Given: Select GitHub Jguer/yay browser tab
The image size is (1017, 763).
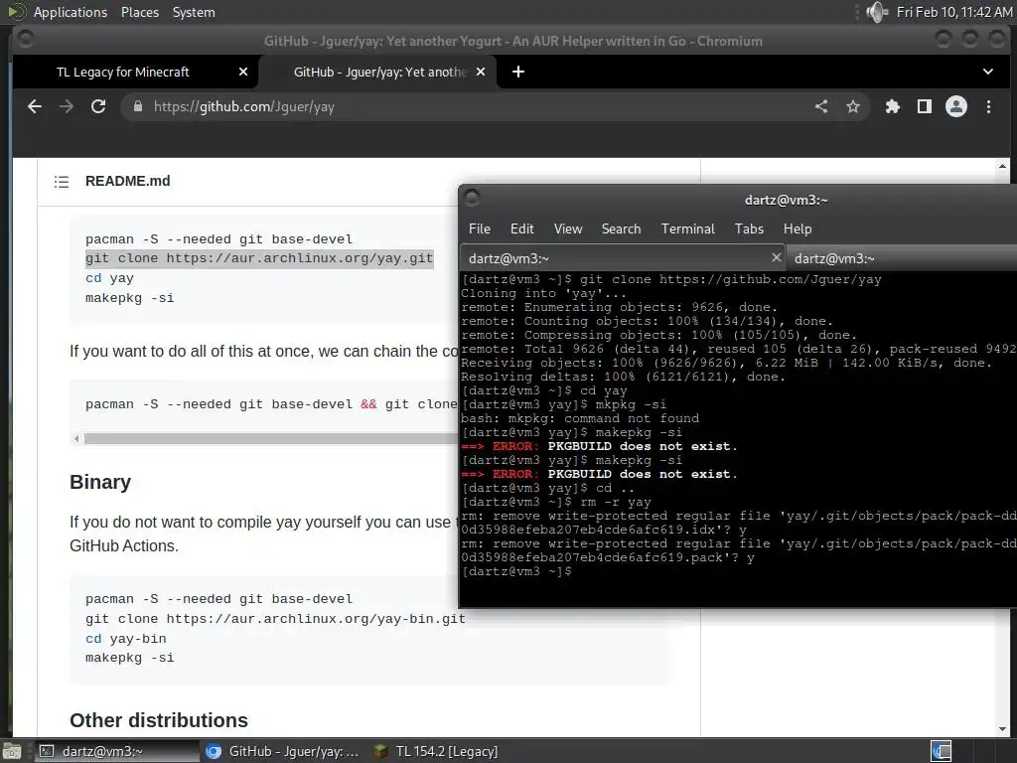Looking at the screenshot, I should [x=377, y=72].
